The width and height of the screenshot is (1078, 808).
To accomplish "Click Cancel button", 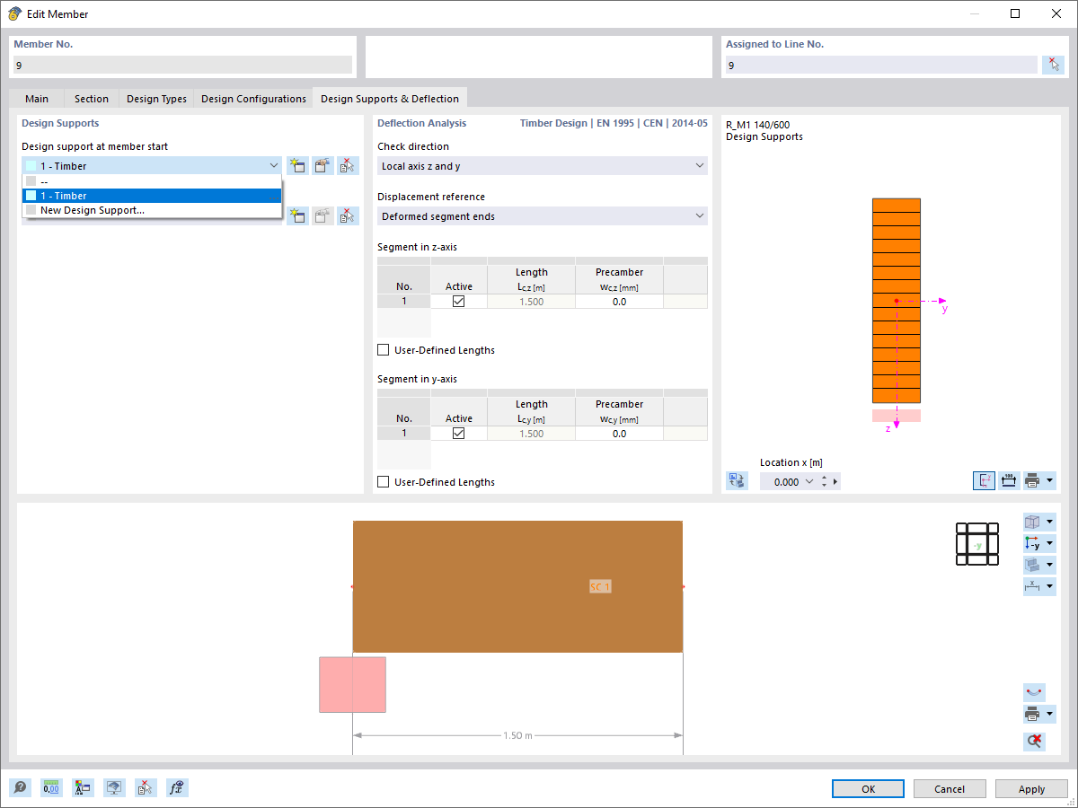I will point(950,788).
